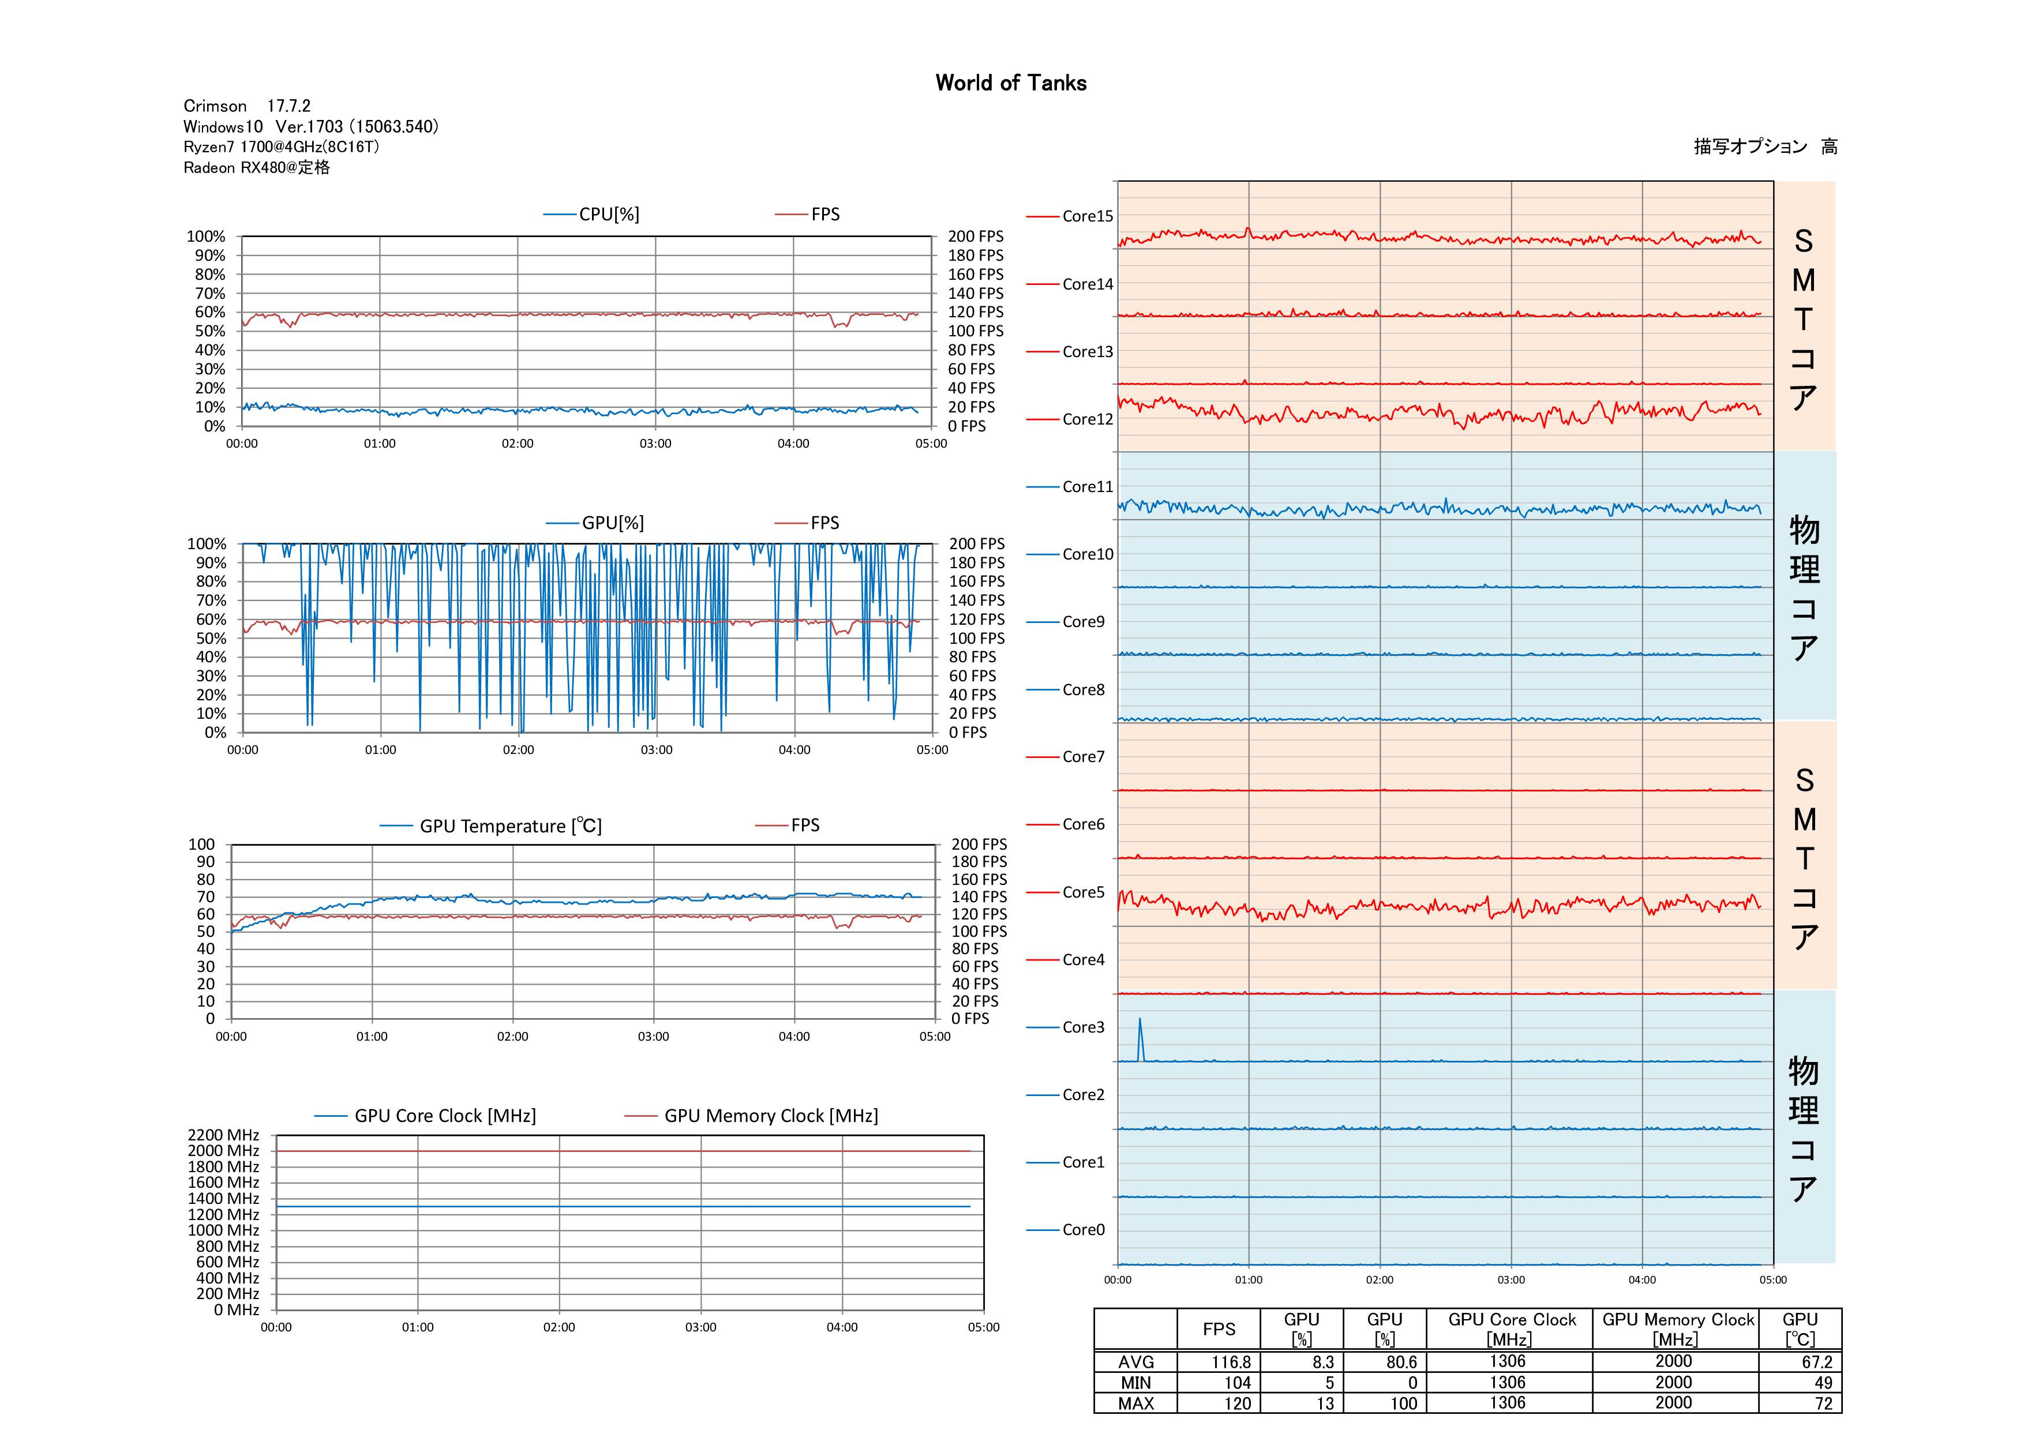Click the Ryzen7 1700@4GHz spec line
This screenshot has height=1430, width=2024.
[281, 147]
